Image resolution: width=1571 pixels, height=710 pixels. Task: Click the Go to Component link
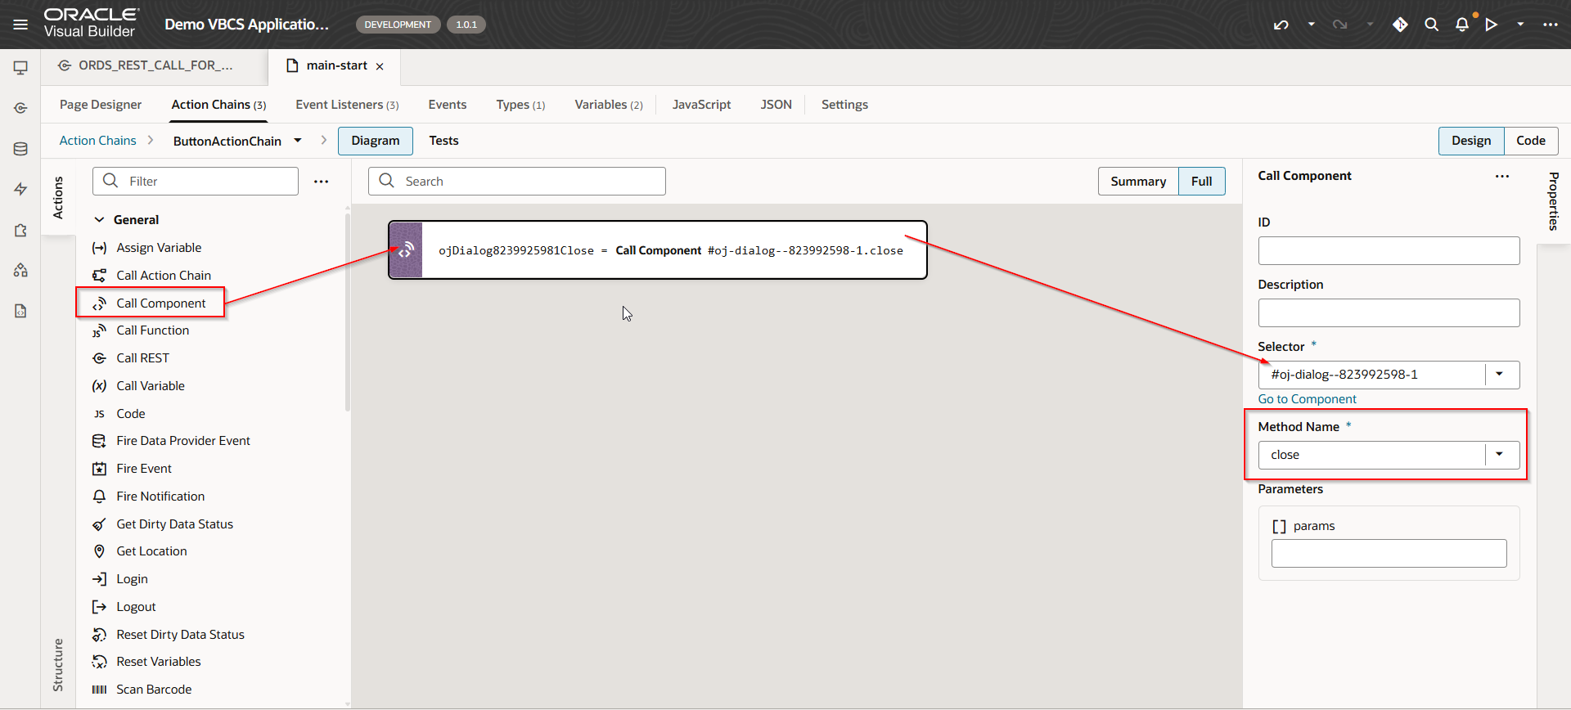1307,399
